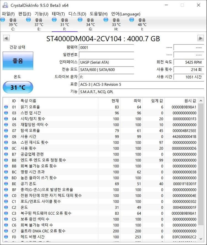Click status dot for 07 탐색 오류율
This screenshot has height=245, width=207.
click(6, 130)
